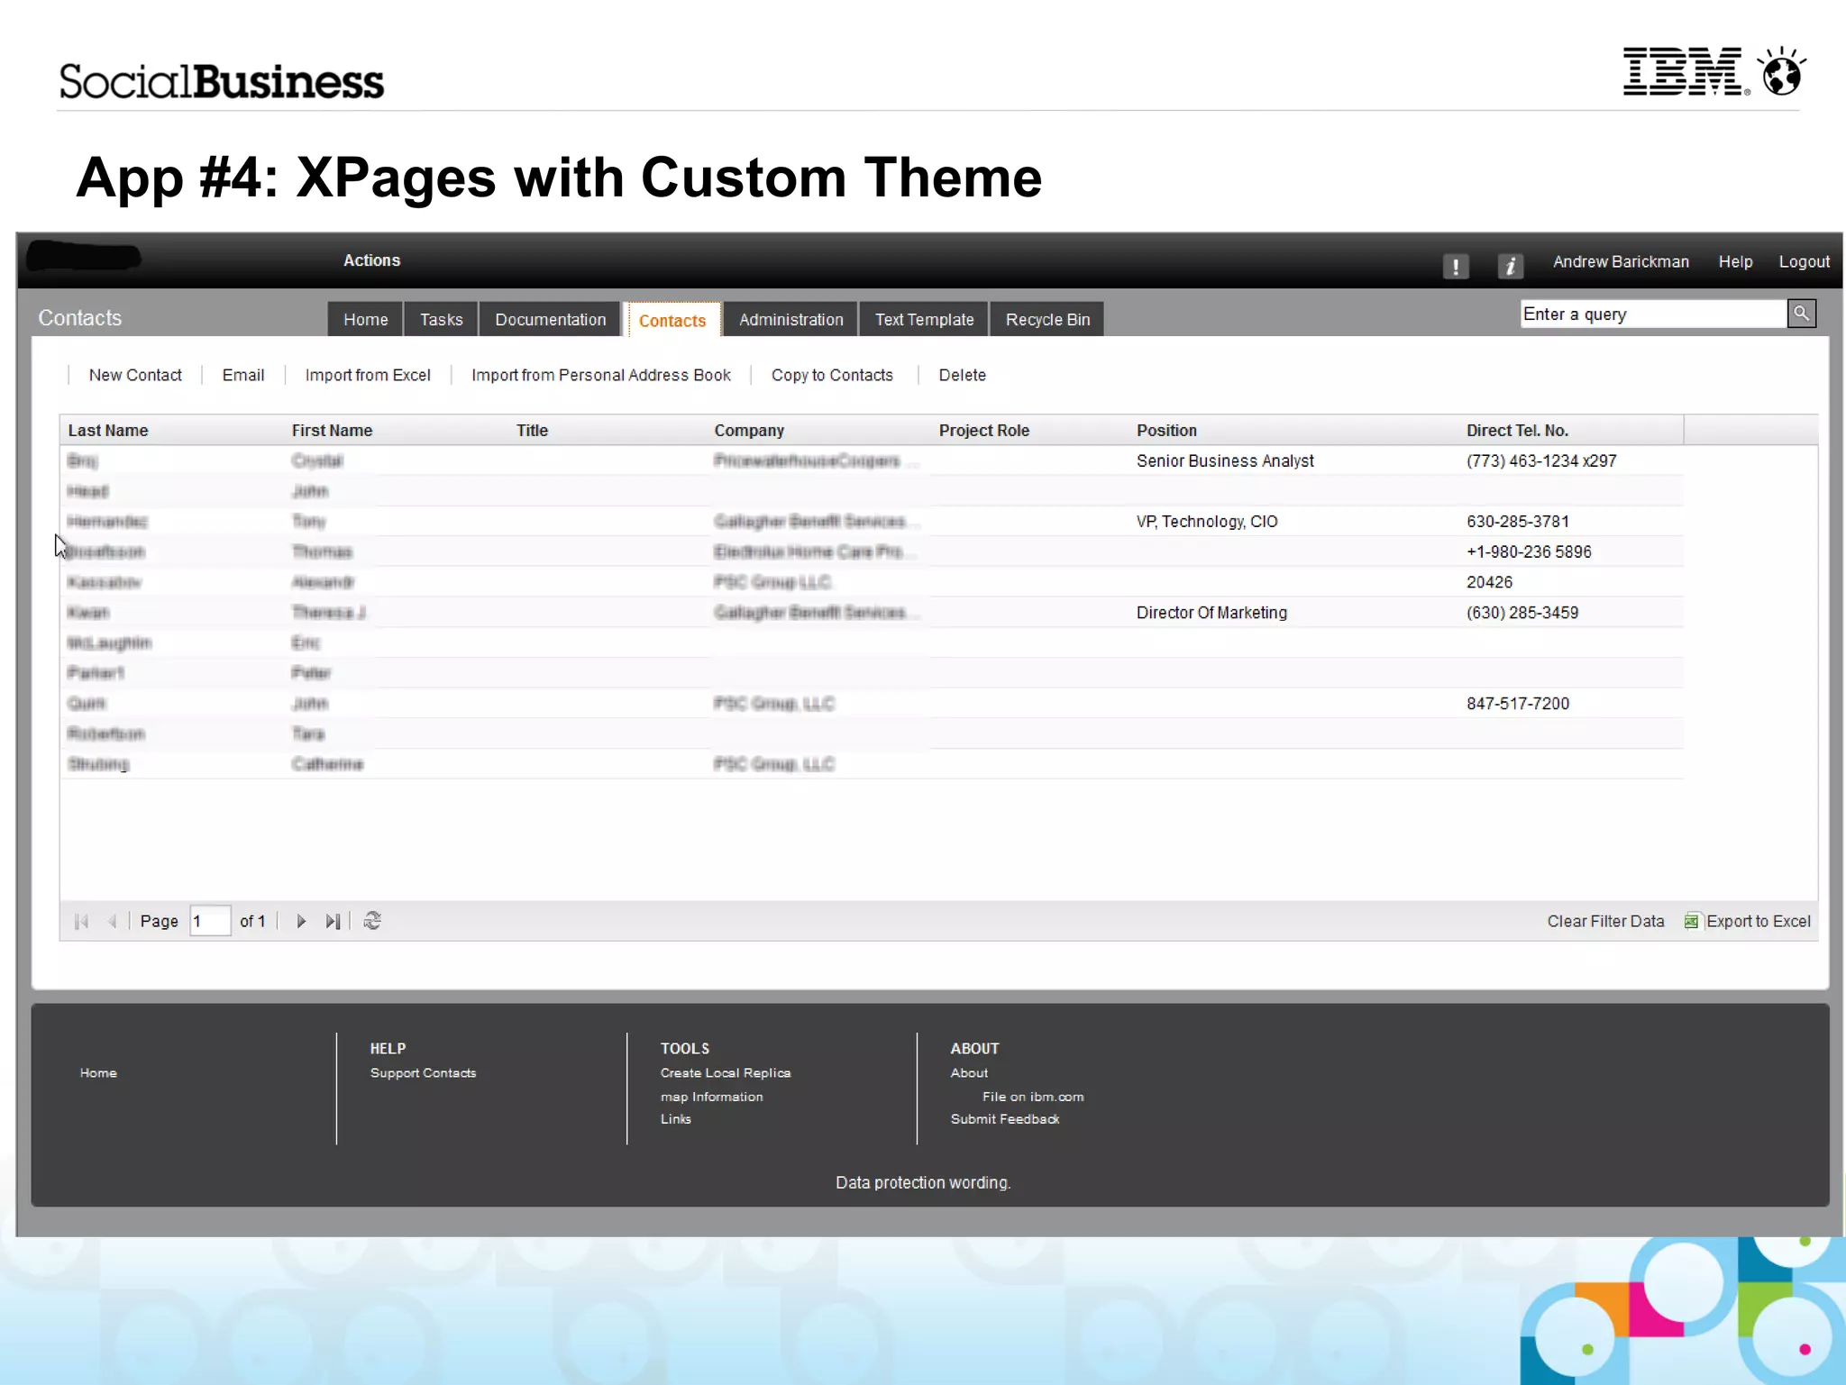Click the page number input box

point(210,921)
